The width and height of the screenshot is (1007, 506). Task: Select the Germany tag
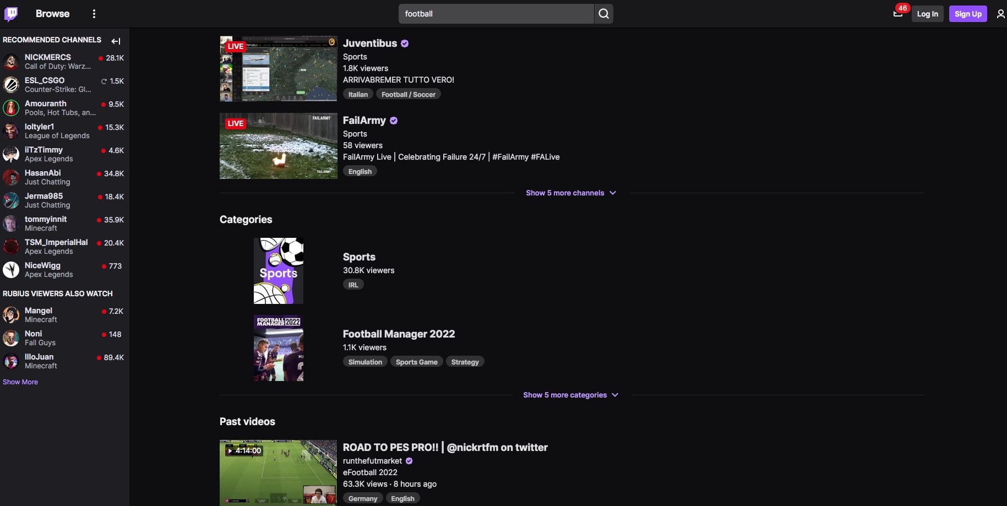[x=363, y=498]
